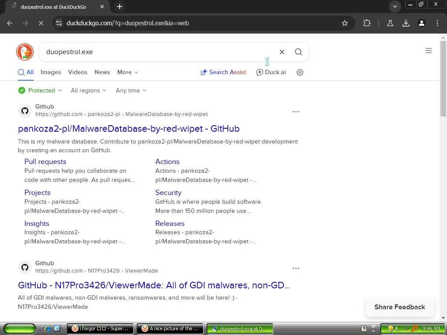Open the Releases sublink

[x=170, y=224]
